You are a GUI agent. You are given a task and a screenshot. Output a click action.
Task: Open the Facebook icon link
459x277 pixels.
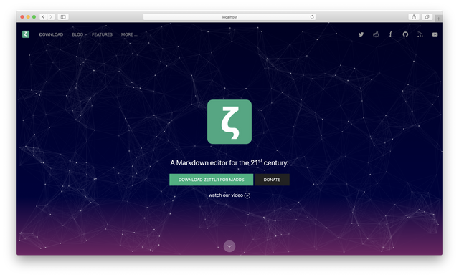pos(390,34)
